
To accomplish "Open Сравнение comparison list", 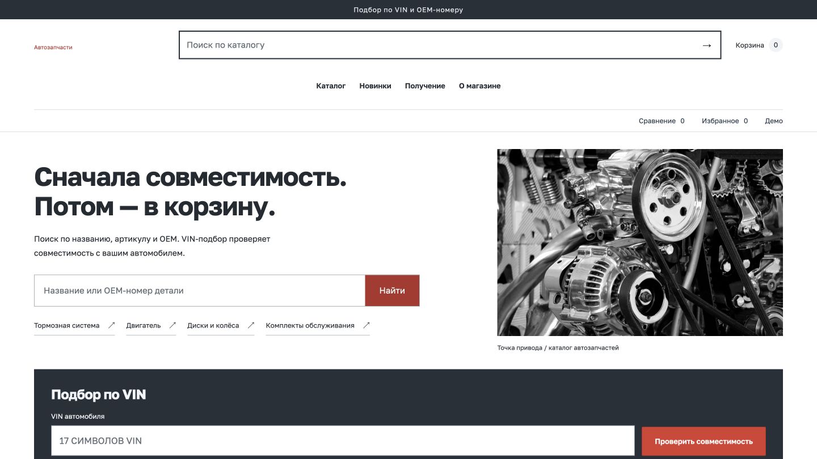I will point(662,121).
